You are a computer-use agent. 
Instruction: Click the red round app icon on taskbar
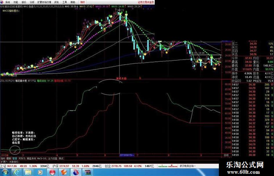point(52,172)
